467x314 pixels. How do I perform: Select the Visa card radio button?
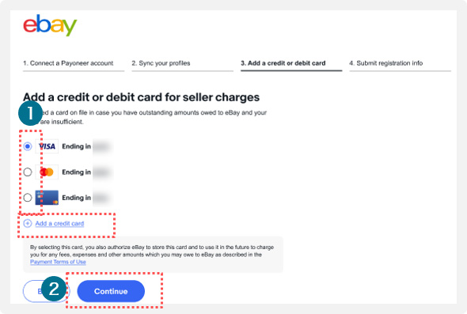tap(28, 146)
